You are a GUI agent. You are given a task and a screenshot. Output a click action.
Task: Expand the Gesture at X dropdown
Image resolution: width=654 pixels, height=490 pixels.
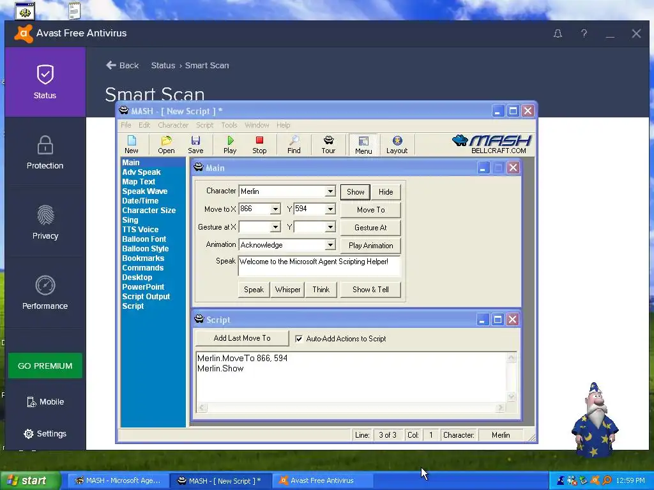[275, 226]
